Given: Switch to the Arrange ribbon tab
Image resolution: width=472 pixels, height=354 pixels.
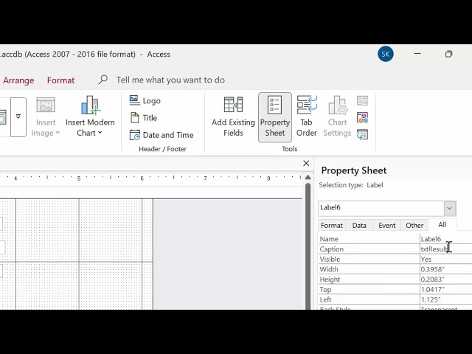Looking at the screenshot, I should (18, 80).
